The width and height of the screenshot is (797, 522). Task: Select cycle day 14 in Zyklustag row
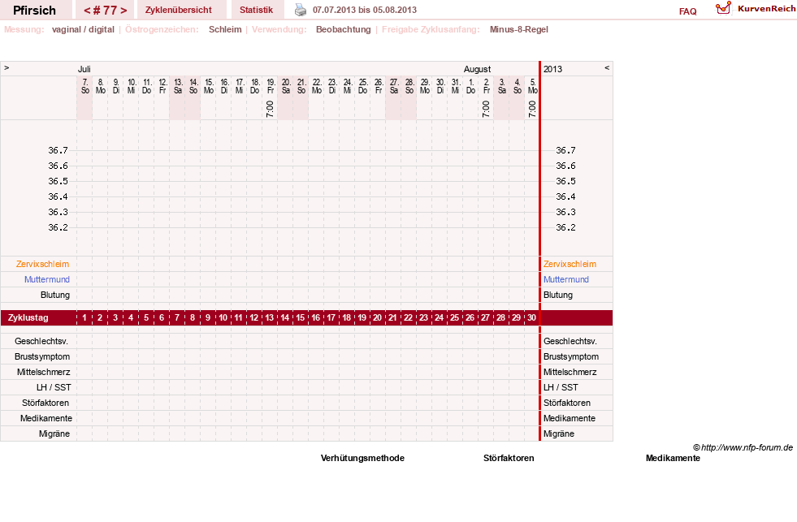click(284, 318)
